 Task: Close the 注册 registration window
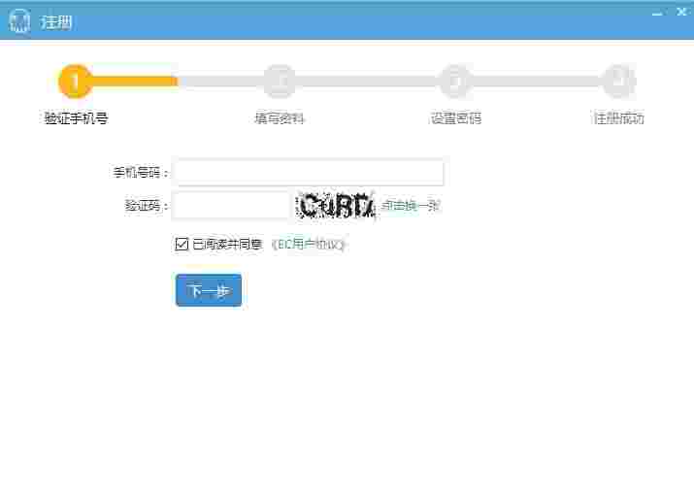pyautogui.click(x=682, y=12)
